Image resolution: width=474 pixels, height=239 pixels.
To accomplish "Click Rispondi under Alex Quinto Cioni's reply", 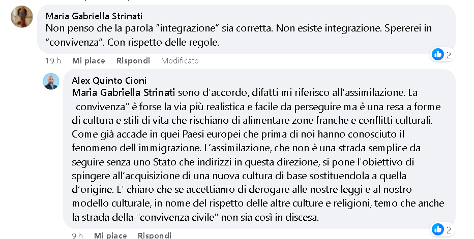I will coord(155,235).
